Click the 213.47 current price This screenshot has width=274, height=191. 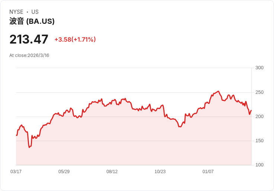click(x=29, y=39)
